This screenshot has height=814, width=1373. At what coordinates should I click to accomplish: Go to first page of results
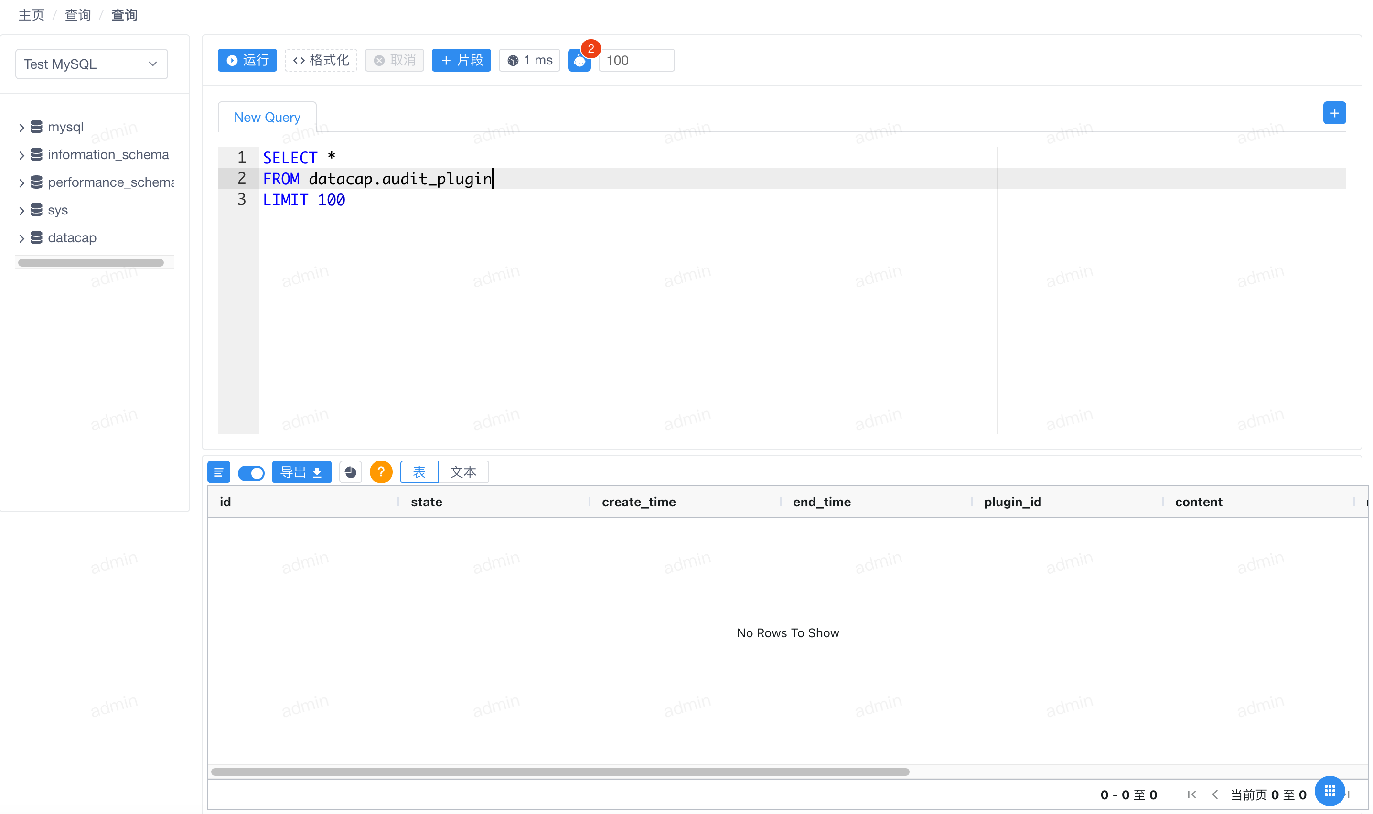coord(1191,795)
